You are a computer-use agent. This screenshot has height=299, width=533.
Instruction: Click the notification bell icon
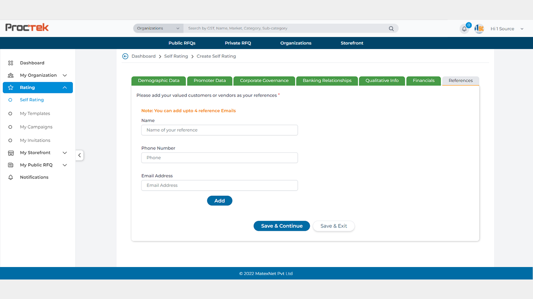coord(464,29)
